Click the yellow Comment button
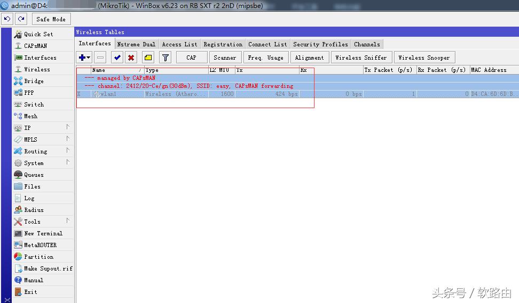This screenshot has width=519, height=303. click(x=148, y=58)
